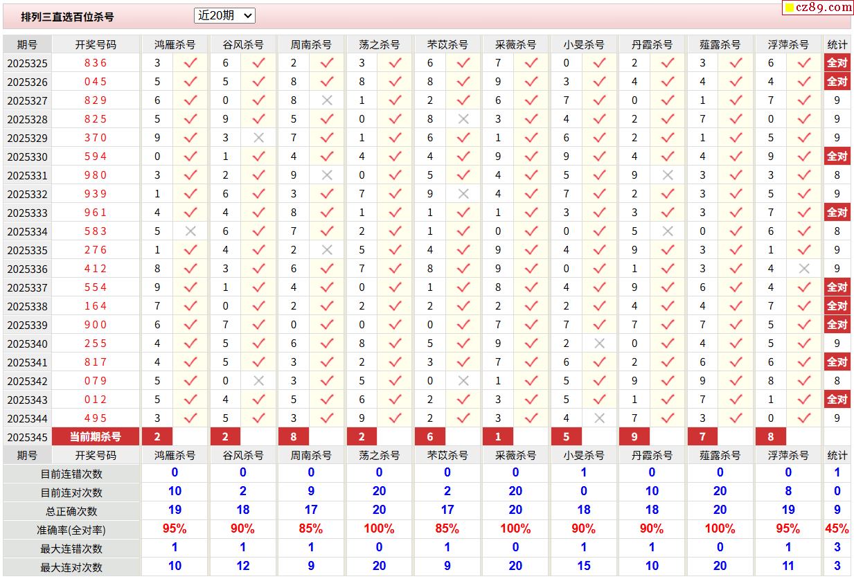Click the X mark for 小旻杀号 in row 2025340
Image resolution: width=854 pixels, height=579 pixels.
coord(600,344)
